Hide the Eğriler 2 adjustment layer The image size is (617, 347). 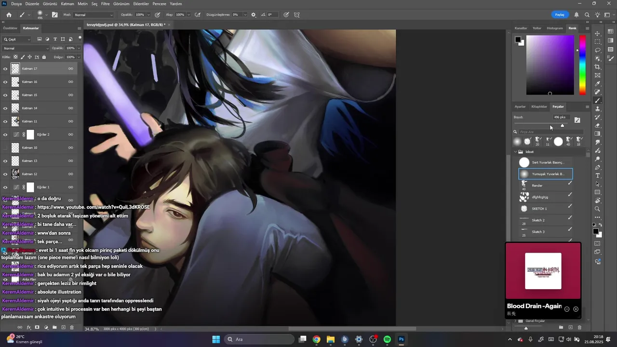click(5, 134)
